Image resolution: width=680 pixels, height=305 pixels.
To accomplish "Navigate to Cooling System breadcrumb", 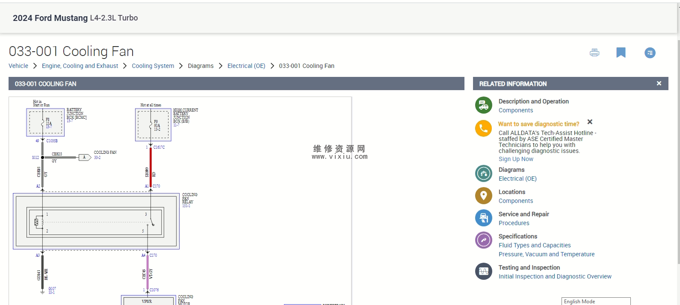I will [153, 66].
